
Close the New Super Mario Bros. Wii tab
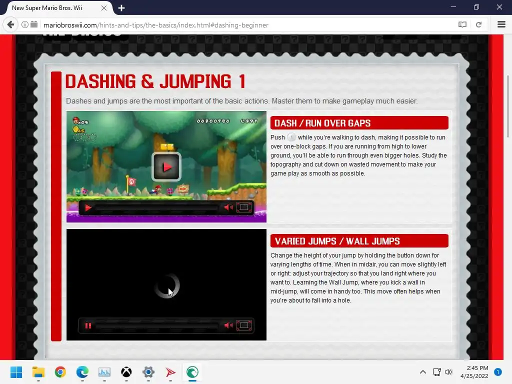(x=104, y=8)
